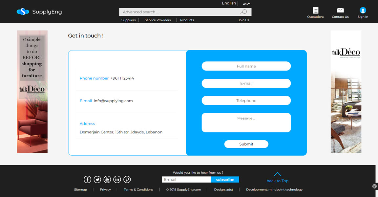Open the Quotations list icon
Image resolution: width=378 pixels, height=197 pixels.
coord(316,10)
